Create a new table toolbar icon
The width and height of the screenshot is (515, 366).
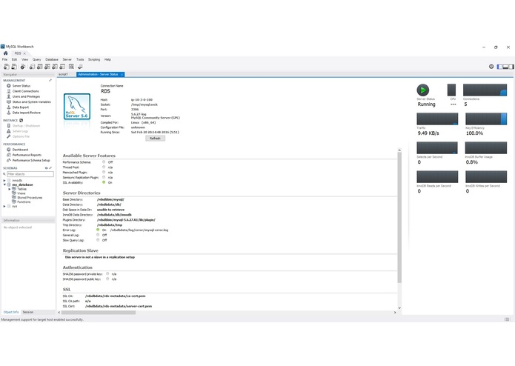pos(40,67)
